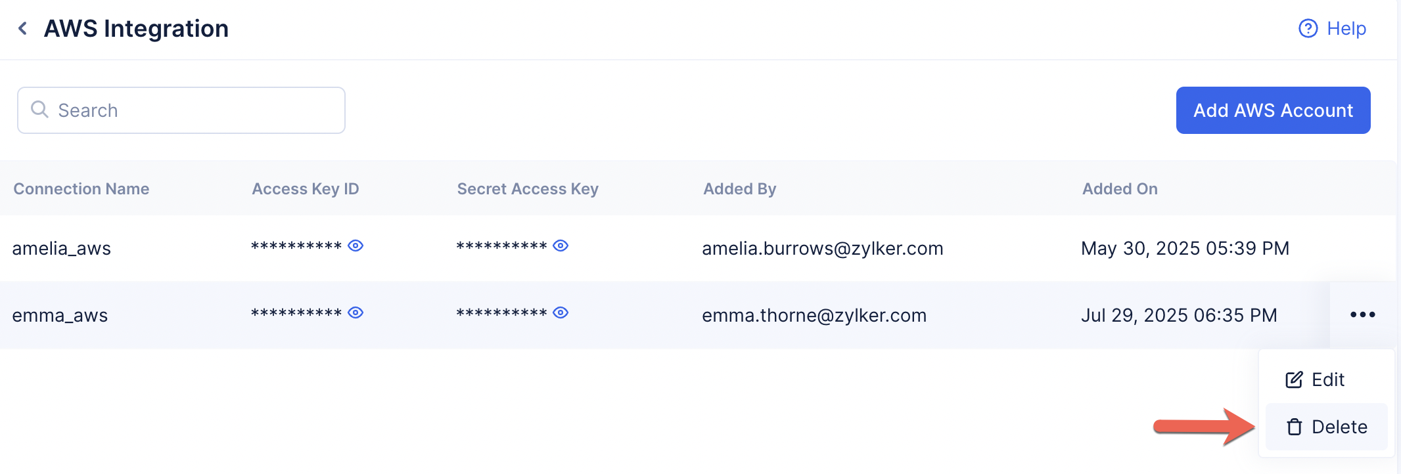
Task: Open the Help link
Action: coord(1346,28)
